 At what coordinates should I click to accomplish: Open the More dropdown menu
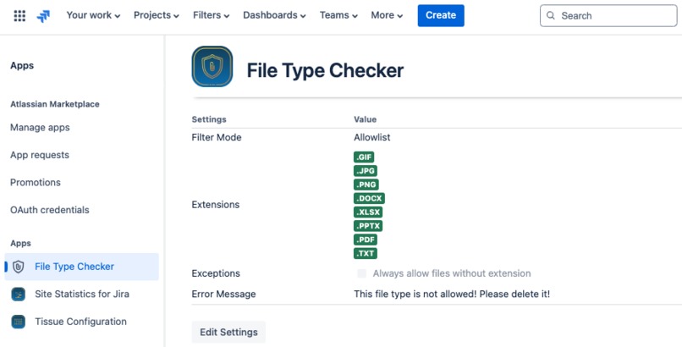click(x=387, y=15)
